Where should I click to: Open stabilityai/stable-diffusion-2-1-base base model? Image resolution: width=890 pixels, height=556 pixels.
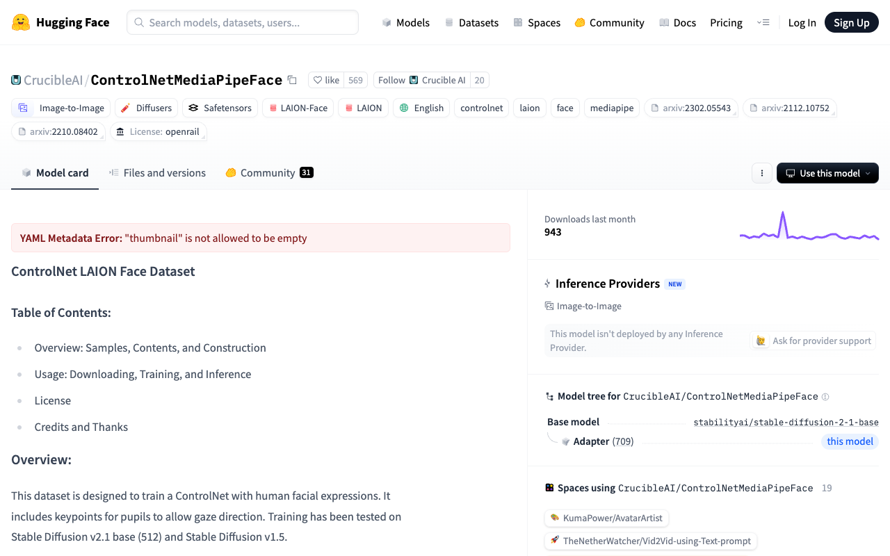point(786,422)
